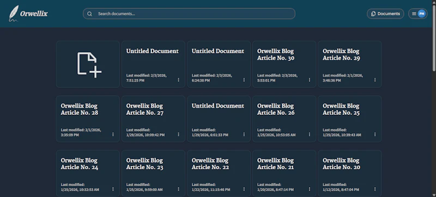Open Orwellix Blog Article No. 23 card
Screen dimensions: 436x197
[x=153, y=174]
